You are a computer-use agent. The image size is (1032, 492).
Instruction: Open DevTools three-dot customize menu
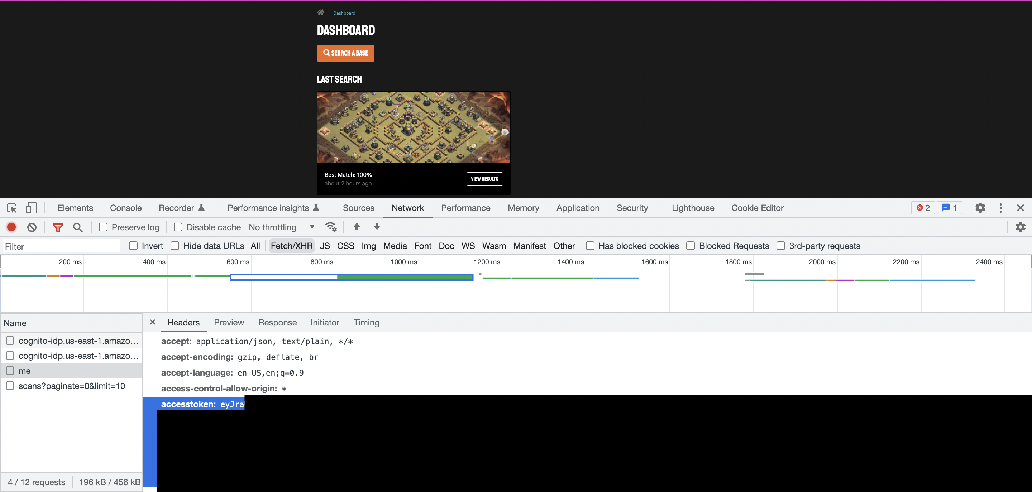[1001, 208]
